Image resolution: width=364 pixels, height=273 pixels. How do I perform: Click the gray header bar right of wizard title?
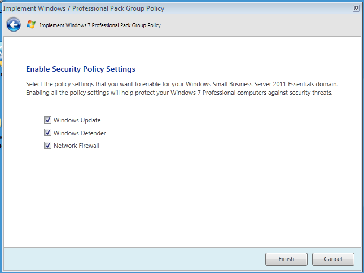260,25
